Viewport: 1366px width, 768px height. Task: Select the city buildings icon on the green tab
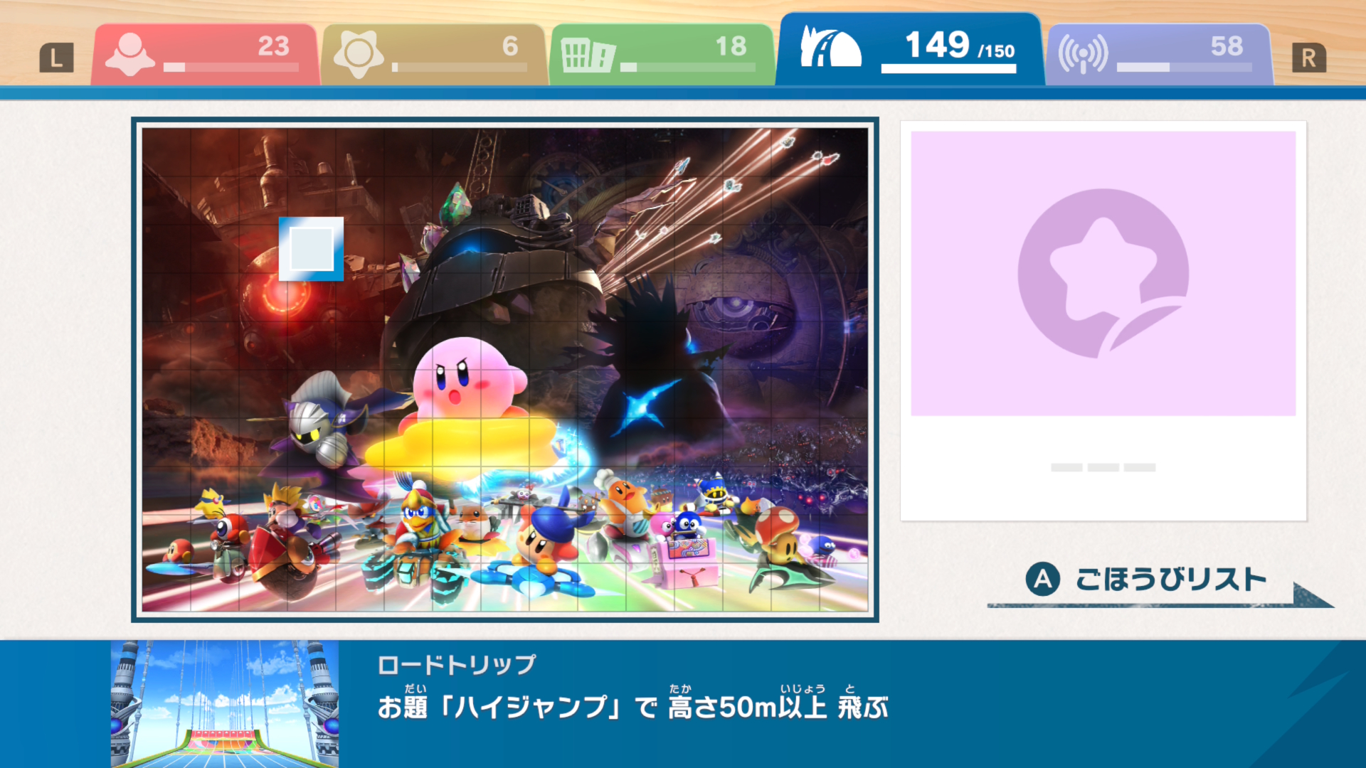point(588,55)
